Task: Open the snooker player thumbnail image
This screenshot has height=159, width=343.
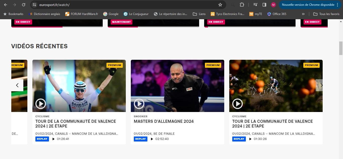Action: coord(178,86)
